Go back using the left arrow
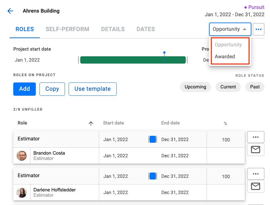 10,11
